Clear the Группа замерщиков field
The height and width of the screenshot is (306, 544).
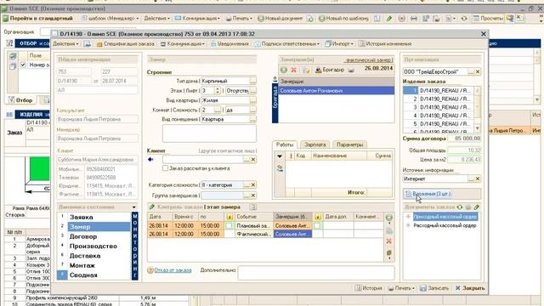point(253,195)
